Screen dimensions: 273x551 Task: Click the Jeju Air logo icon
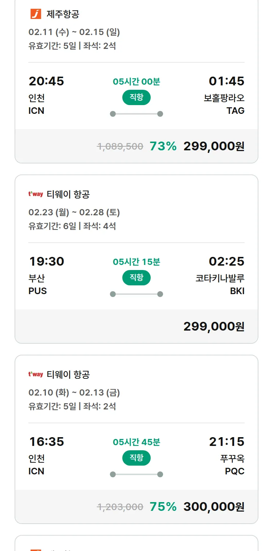click(36, 14)
